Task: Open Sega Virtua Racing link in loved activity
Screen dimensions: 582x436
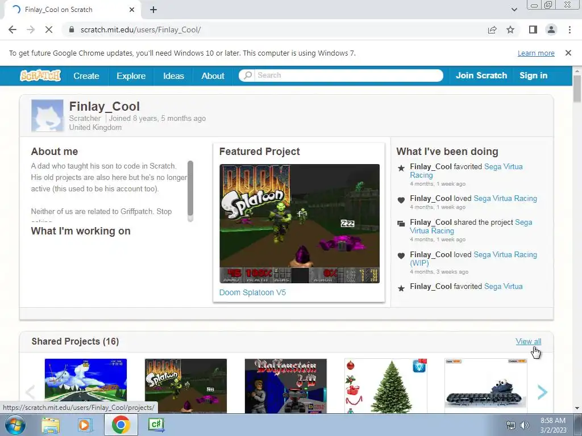Action: (x=505, y=198)
